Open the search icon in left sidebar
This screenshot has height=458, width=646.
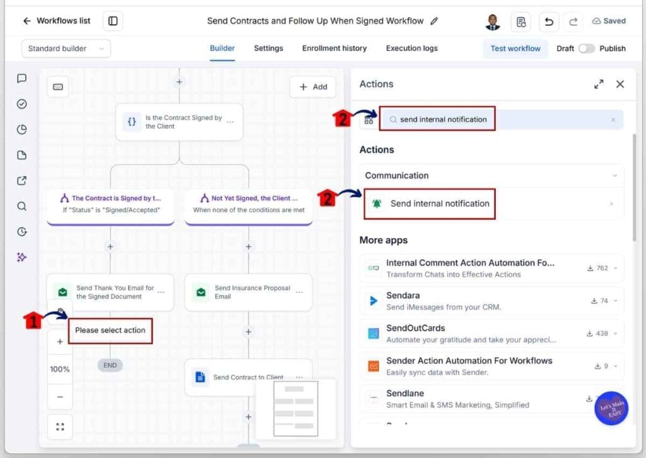click(x=22, y=207)
